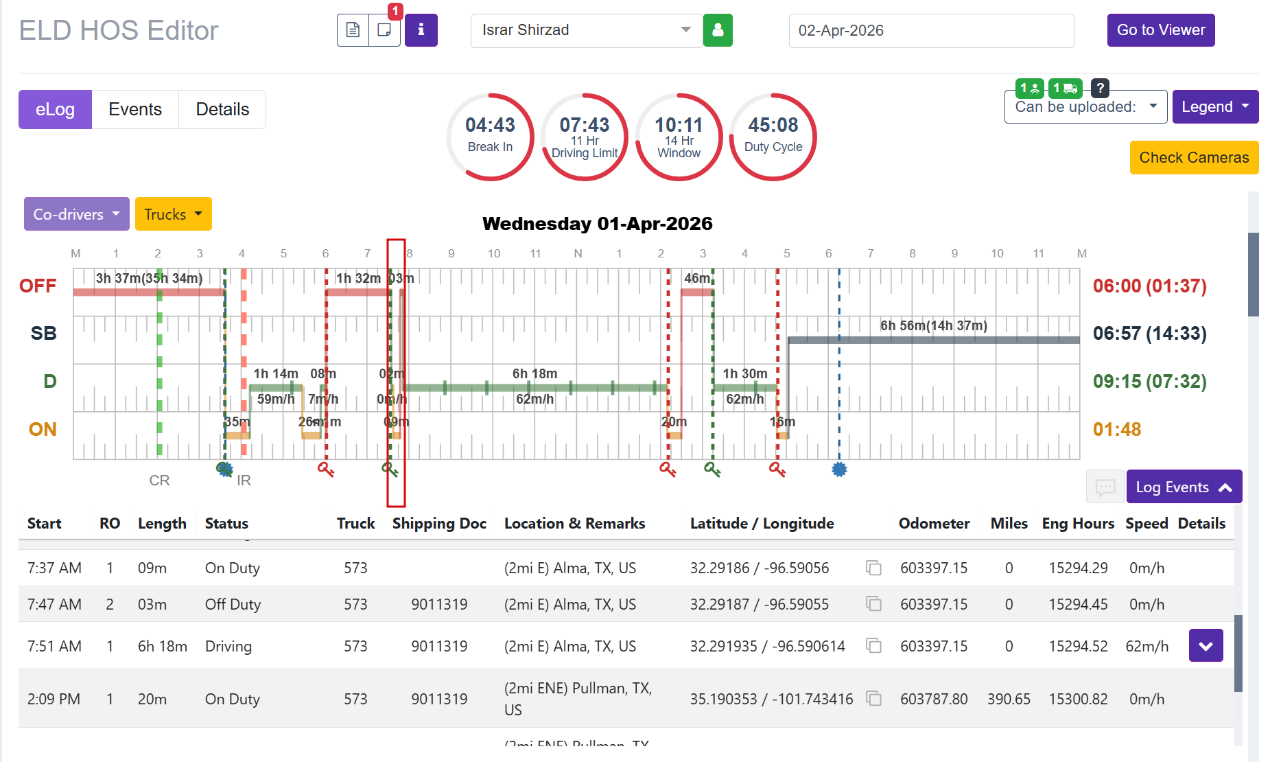
Task: Expand the Co-drivers dropdown
Action: (x=76, y=214)
